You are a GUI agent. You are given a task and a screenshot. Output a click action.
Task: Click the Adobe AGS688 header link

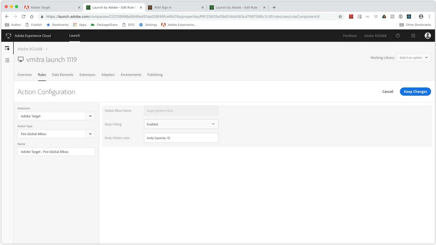click(375, 36)
